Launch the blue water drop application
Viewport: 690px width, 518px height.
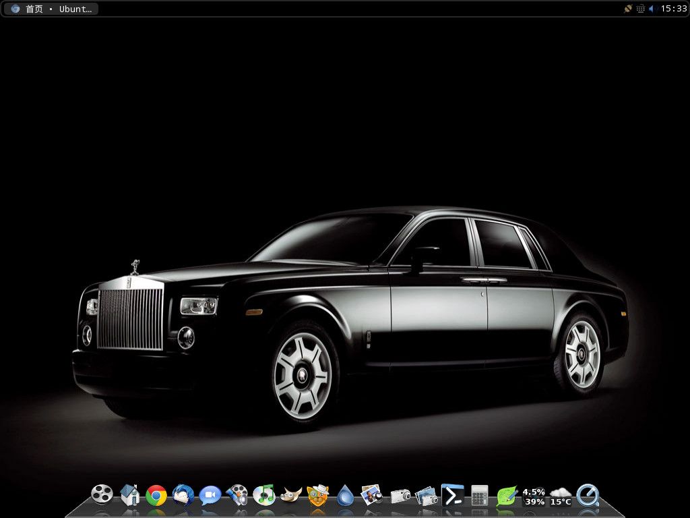pyautogui.click(x=346, y=495)
